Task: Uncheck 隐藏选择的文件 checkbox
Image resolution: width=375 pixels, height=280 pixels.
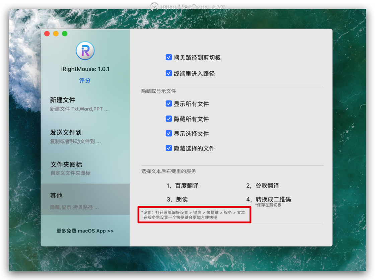Action: [169, 148]
